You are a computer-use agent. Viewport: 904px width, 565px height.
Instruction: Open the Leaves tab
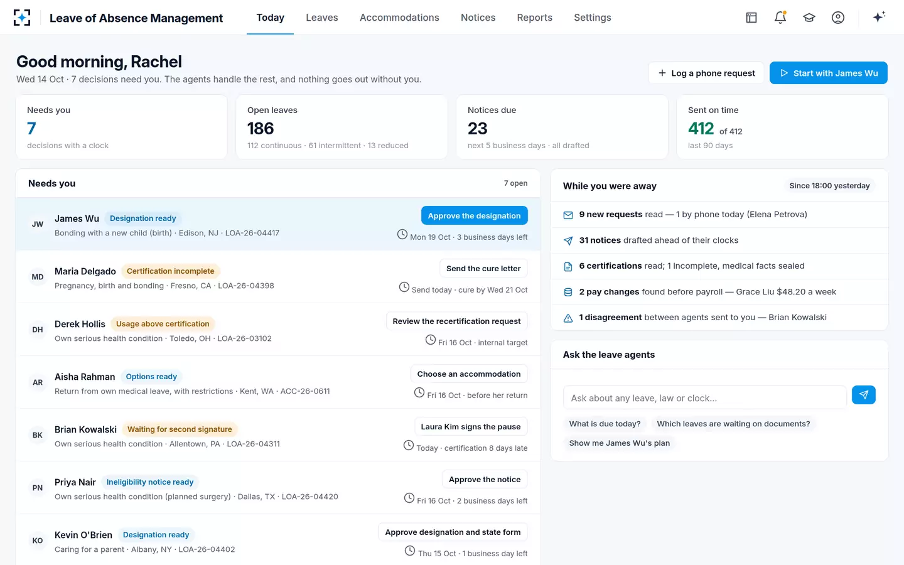tap(322, 18)
